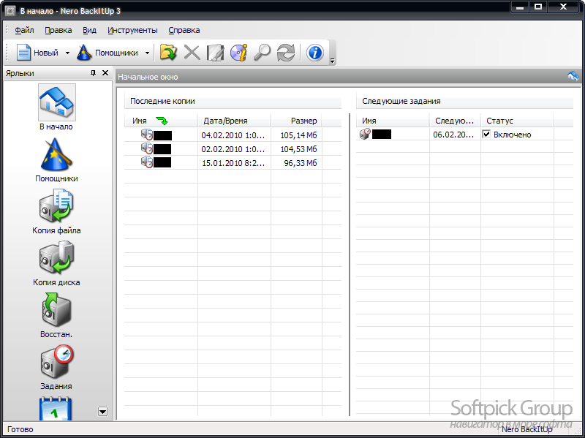Click backup icon in the 15.01.2010 row
Viewport: 585px width, 438px height.
point(147,162)
